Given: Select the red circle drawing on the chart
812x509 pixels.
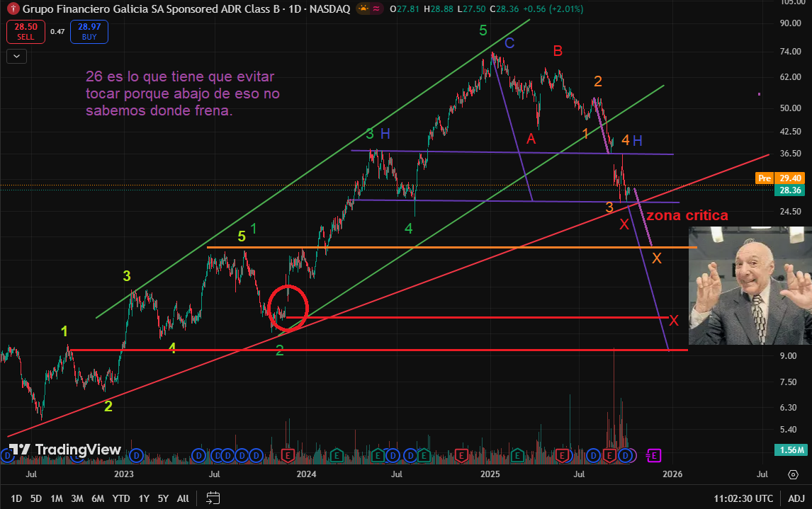Looking at the screenshot, I should [288, 308].
